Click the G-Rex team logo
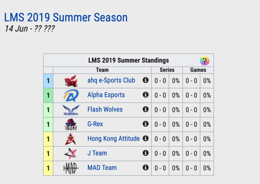 click(71, 124)
